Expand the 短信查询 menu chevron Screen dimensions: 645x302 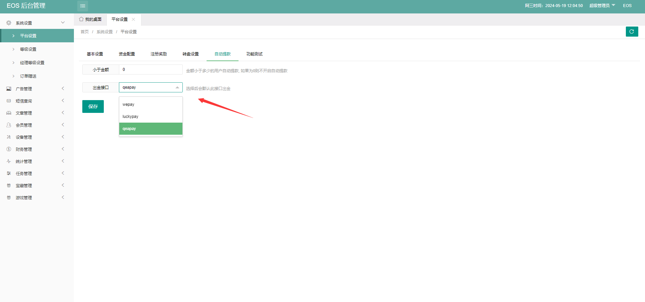pyautogui.click(x=63, y=100)
